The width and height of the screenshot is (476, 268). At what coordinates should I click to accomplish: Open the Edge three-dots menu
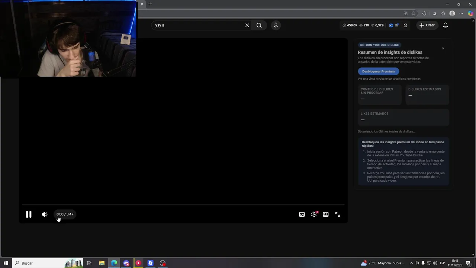[x=461, y=13]
